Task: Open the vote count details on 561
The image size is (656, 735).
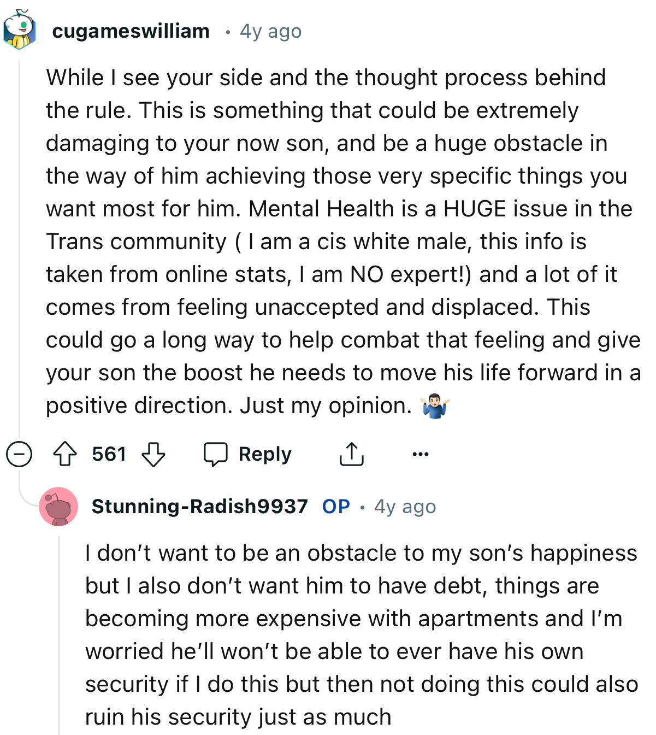Action: click(x=109, y=454)
